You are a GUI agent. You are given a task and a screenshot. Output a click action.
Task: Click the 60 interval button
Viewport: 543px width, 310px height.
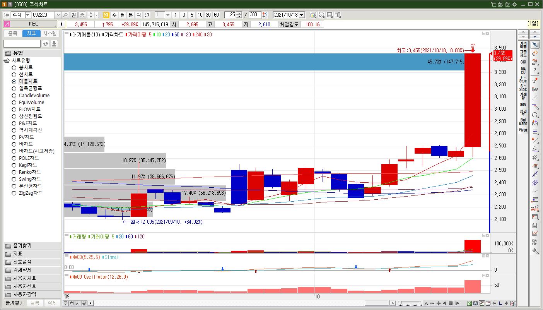(x=216, y=15)
